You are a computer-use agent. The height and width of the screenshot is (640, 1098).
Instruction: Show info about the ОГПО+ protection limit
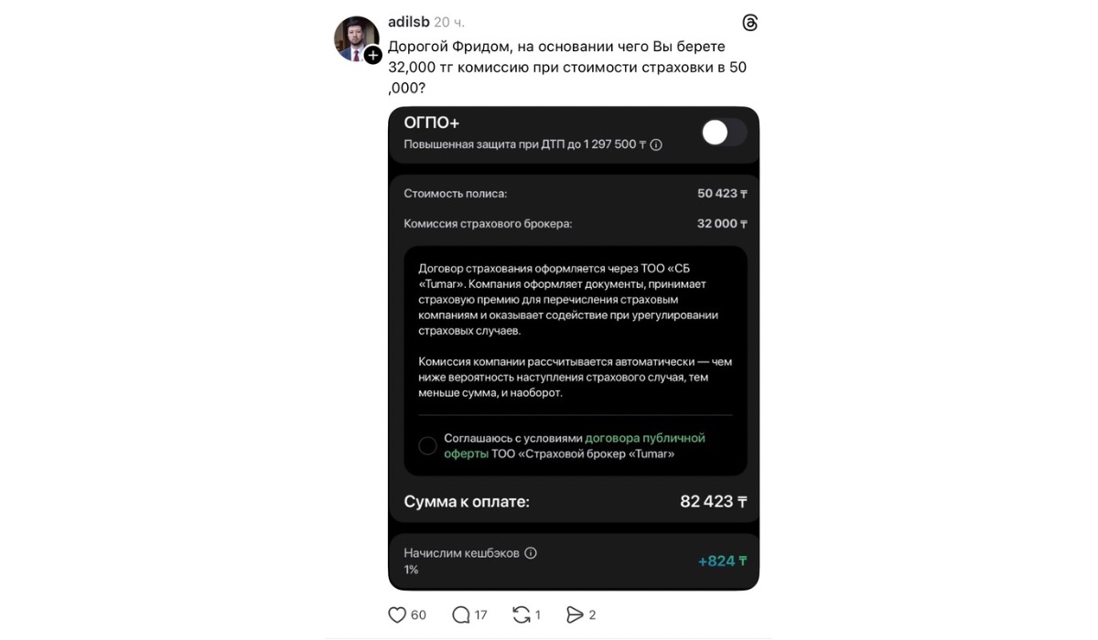[656, 144]
